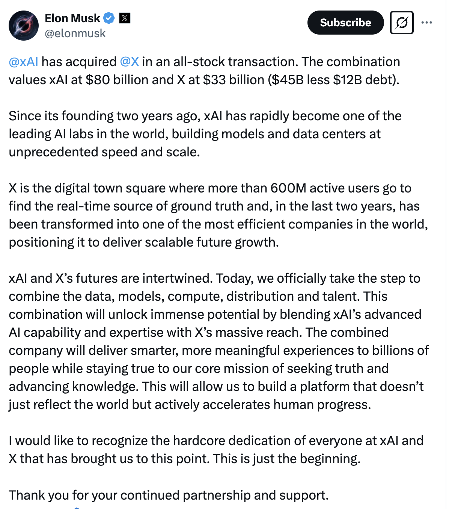Click the @elonmusk handle
The height and width of the screenshot is (509, 449).
click(75, 33)
